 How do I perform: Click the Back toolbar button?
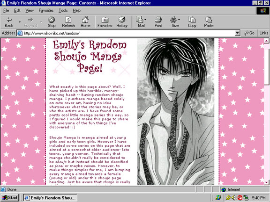[x=9, y=22]
